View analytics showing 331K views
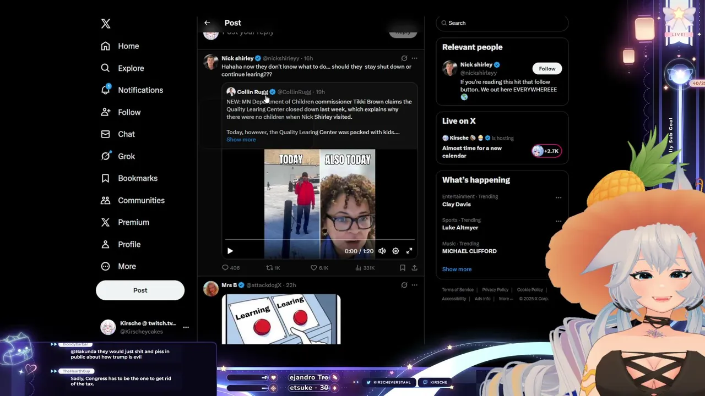Screen dimensions: 705x396 pyautogui.click(x=365, y=268)
